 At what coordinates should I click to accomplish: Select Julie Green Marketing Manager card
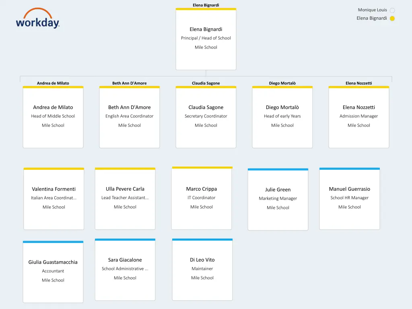[x=278, y=200]
